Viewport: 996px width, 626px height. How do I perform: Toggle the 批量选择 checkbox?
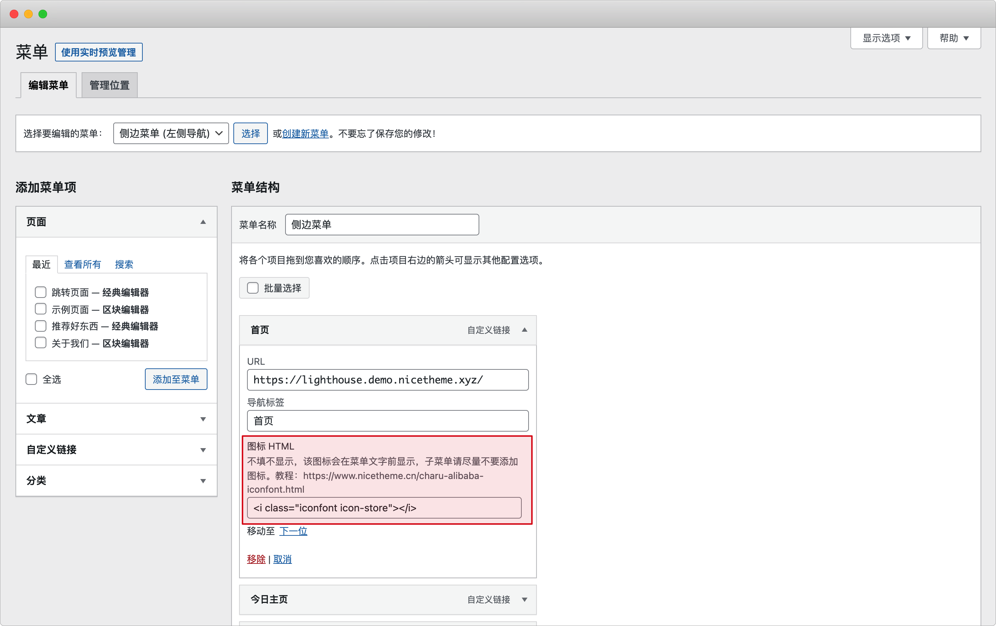(x=253, y=288)
